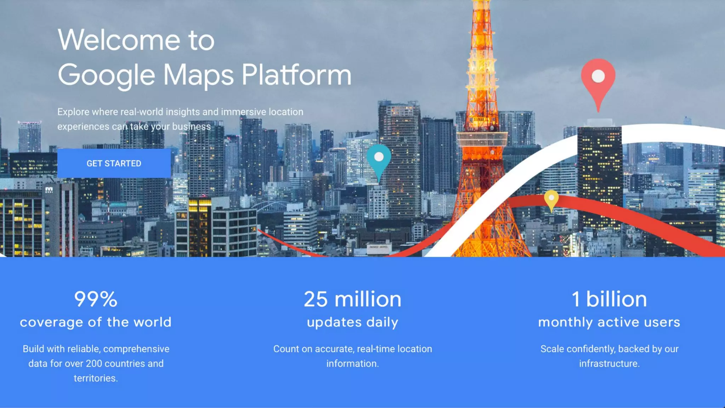Select the updates daily heading
This screenshot has width=725, height=408.
352,322
